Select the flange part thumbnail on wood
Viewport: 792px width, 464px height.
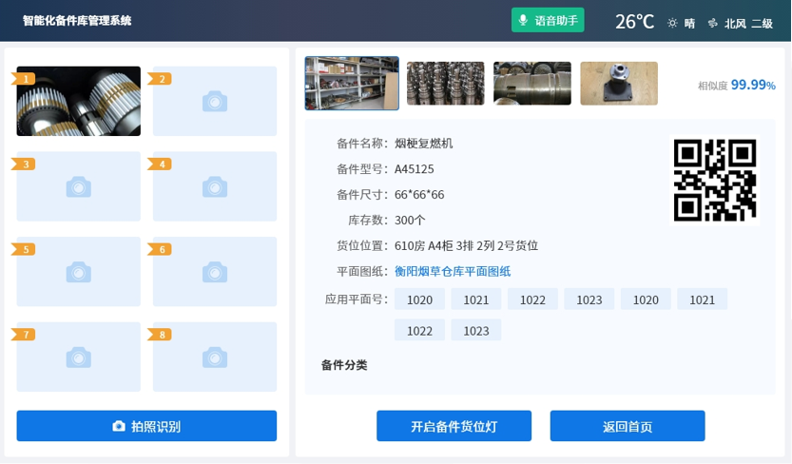tap(619, 84)
